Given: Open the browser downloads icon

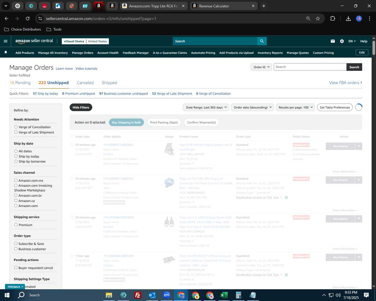Looking at the screenshot, I should point(348,19).
